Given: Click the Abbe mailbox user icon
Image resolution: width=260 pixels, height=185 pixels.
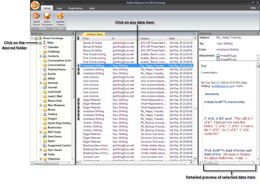Looking at the screenshot, I should [44, 43].
